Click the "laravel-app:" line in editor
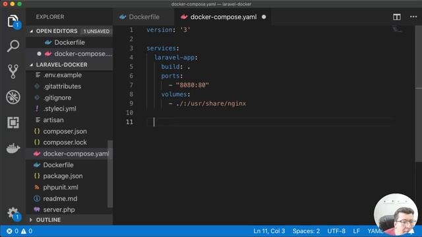 [176, 57]
